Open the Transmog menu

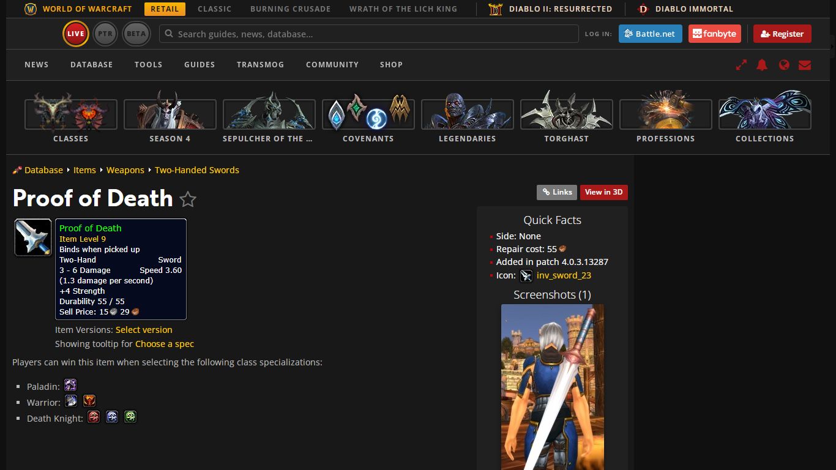(261, 64)
